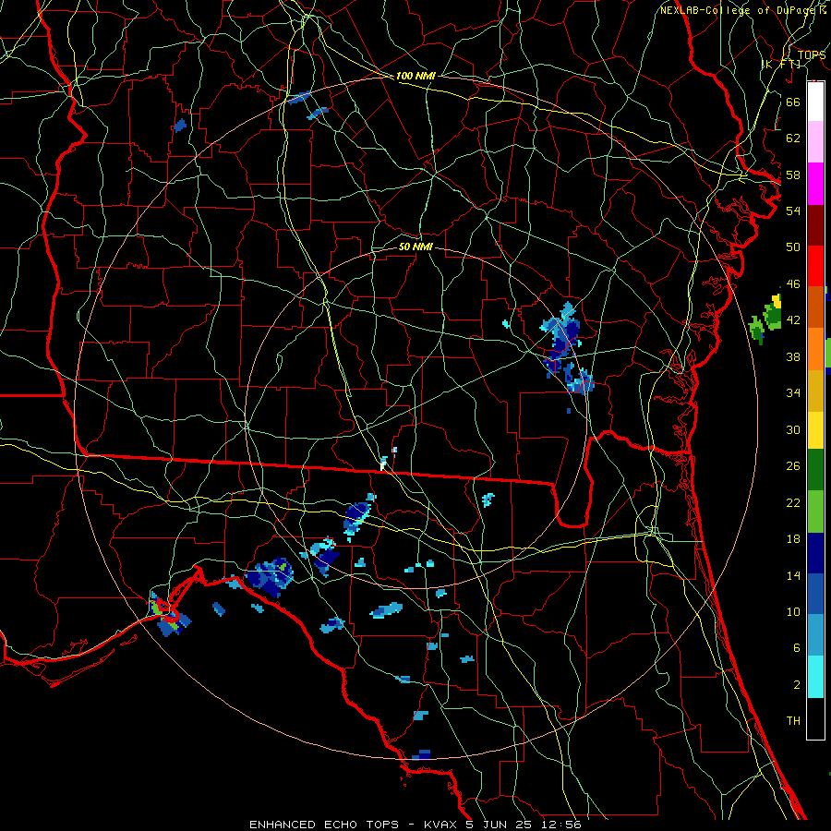Click the bright orange legend swatch
Viewport: 831px width, 831px height.
815,349
